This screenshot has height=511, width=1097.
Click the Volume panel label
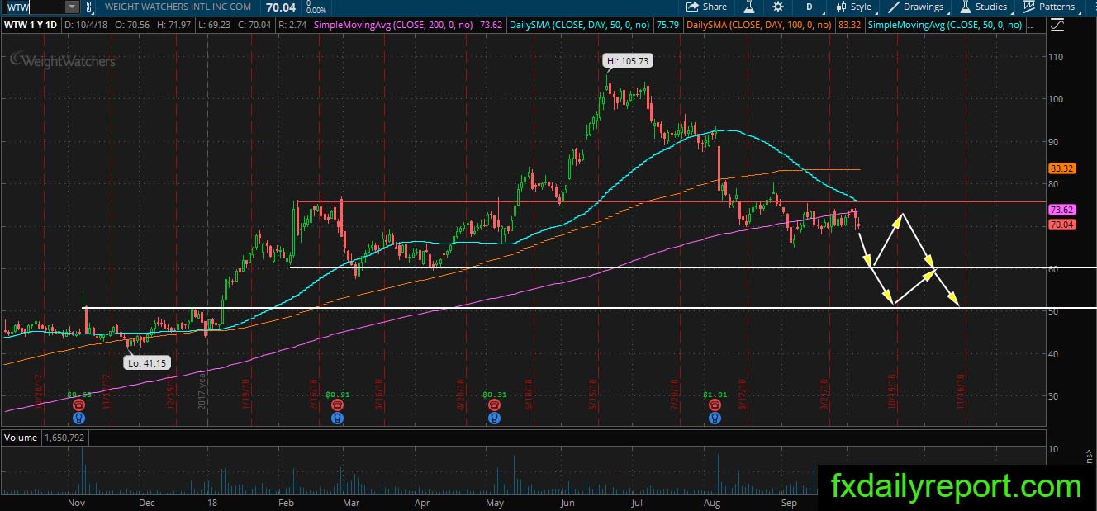pyautogui.click(x=20, y=438)
